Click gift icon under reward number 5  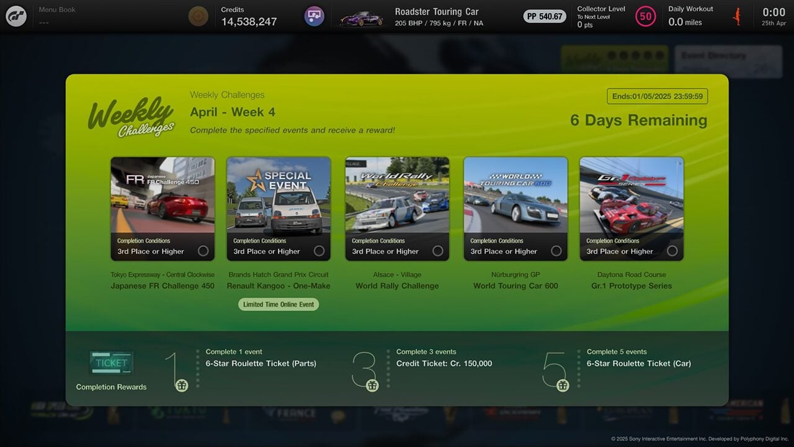pos(563,386)
